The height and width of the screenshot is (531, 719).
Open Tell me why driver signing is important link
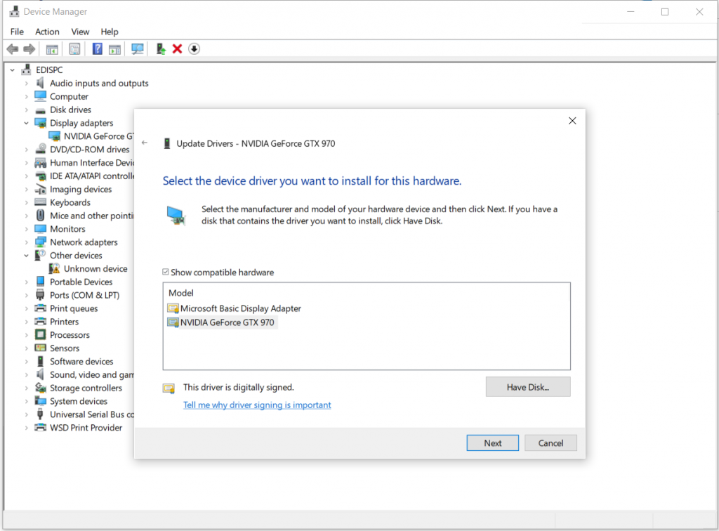[257, 405]
